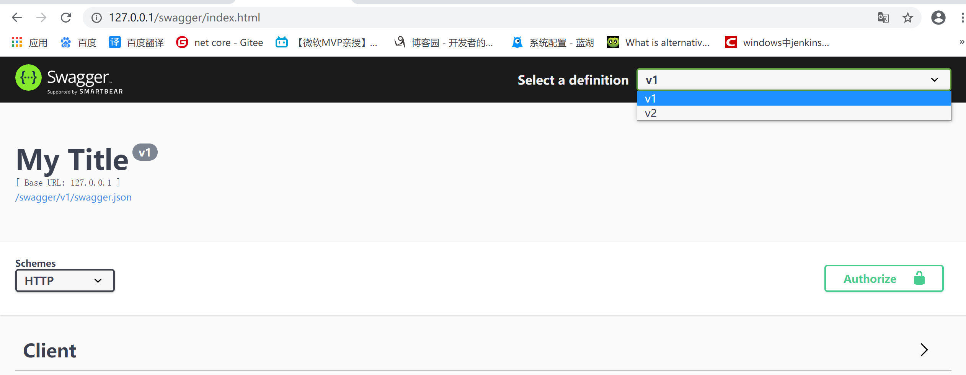This screenshot has height=375, width=966.
Task: Open the /swagger/v1/swagger.json link
Action: 73,197
